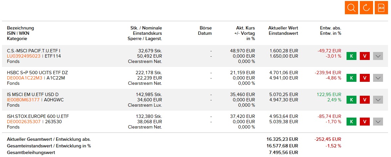Click red V sell button for C.S.-MSCI PACIF
This screenshot has width=391, height=157.
pos(365,56)
